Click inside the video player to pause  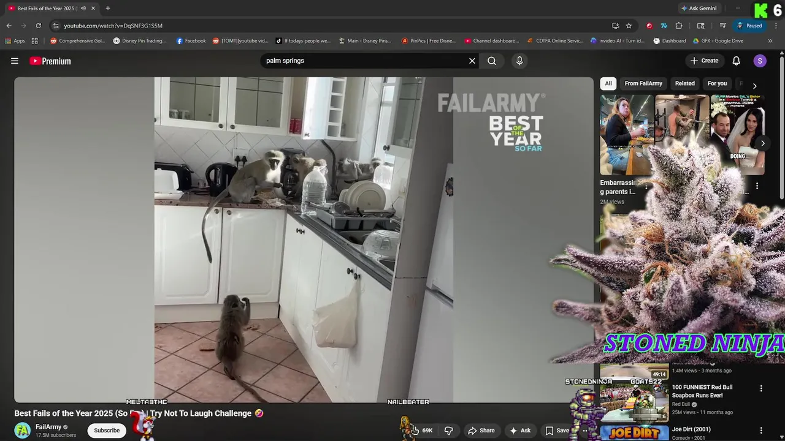click(x=304, y=239)
